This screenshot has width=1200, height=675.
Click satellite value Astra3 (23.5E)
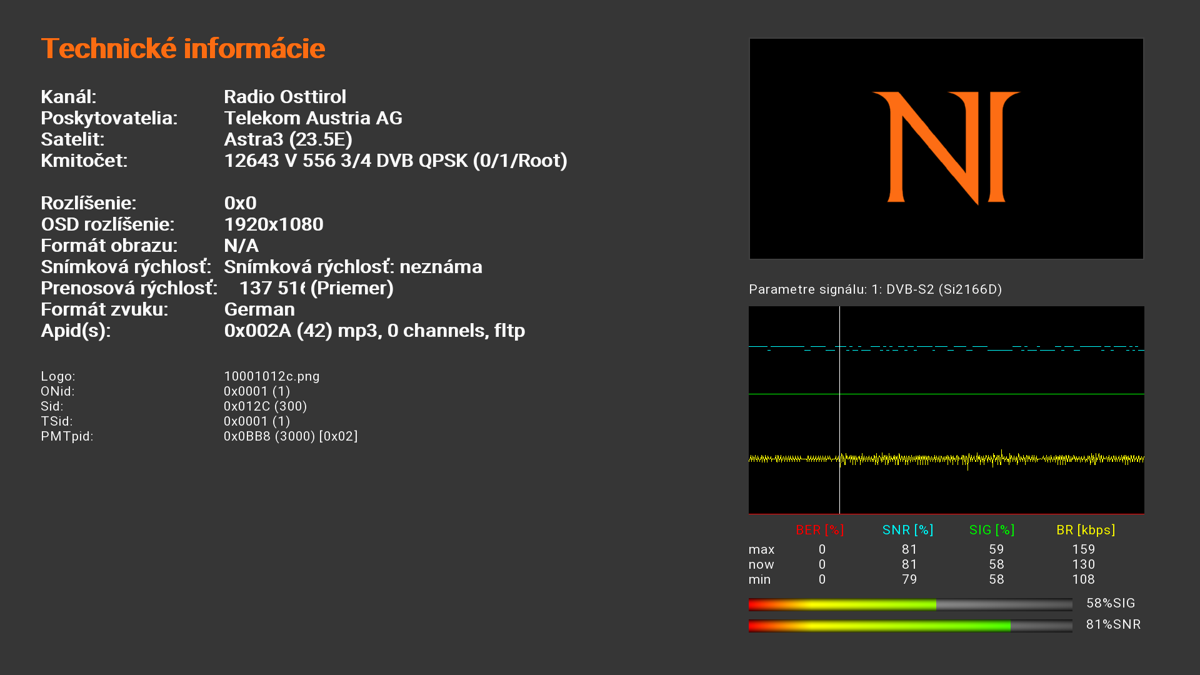tap(287, 139)
